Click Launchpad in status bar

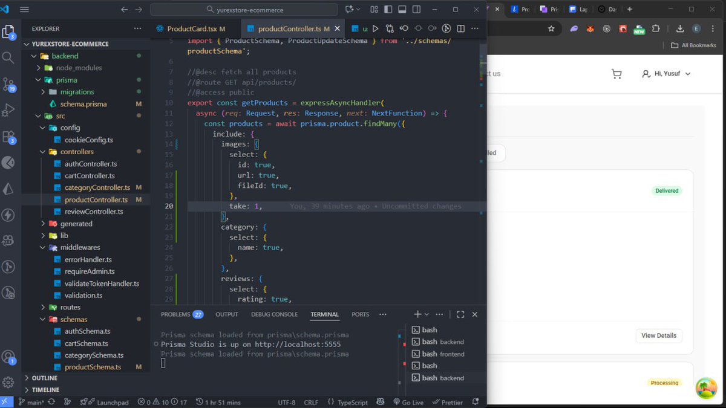[104, 403]
